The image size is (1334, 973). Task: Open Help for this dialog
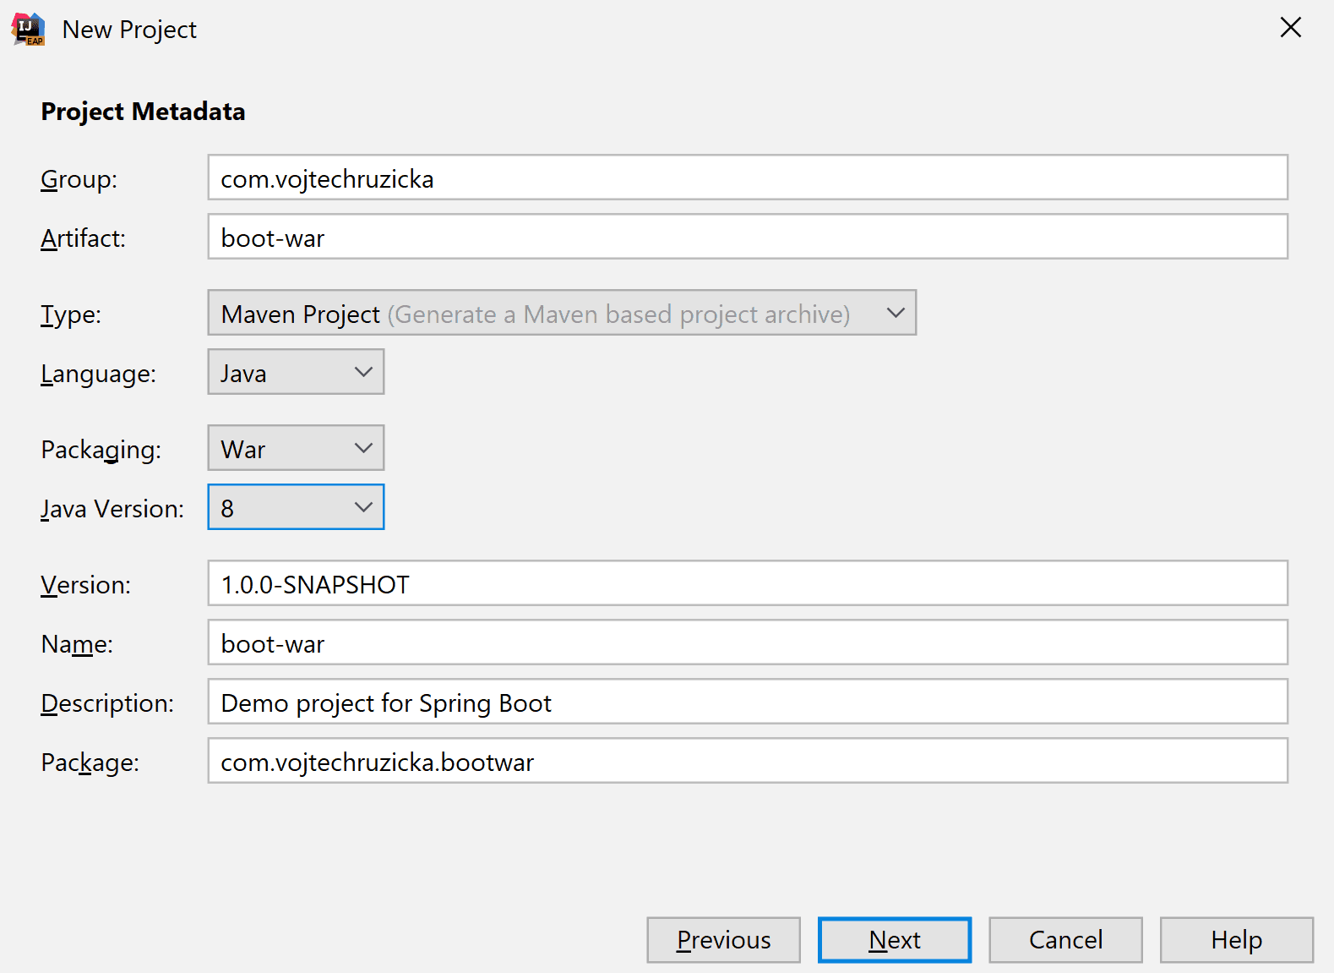1236,939
